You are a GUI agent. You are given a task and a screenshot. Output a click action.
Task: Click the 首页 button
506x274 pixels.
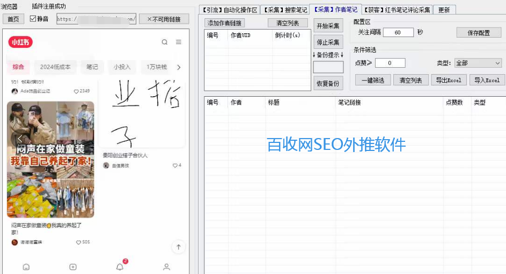coord(13,19)
